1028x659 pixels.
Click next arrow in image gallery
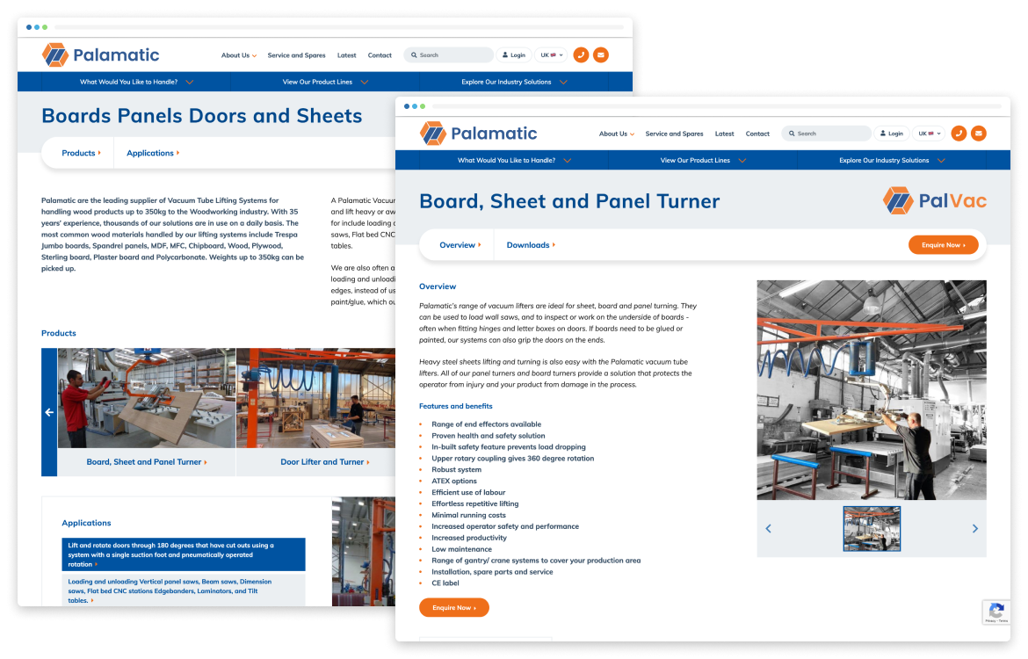click(x=974, y=528)
